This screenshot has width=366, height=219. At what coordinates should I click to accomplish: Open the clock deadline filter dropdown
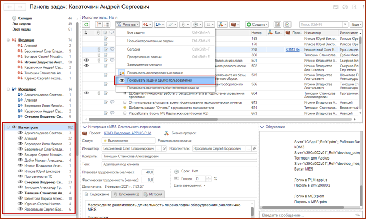[x=197, y=24]
